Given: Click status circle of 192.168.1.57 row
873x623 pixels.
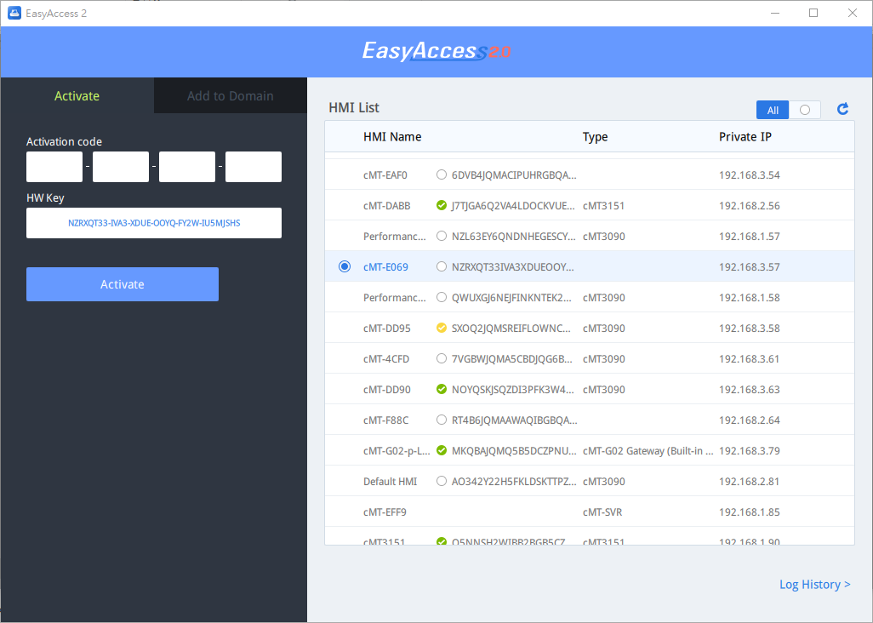Looking at the screenshot, I should (442, 236).
